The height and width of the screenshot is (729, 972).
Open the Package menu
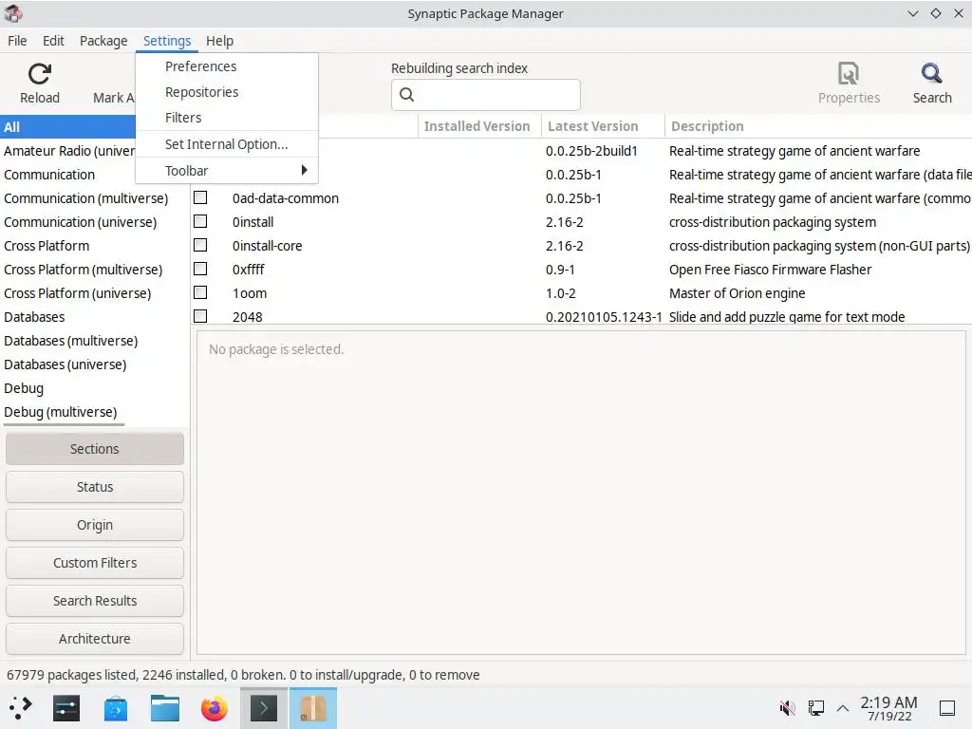click(103, 41)
